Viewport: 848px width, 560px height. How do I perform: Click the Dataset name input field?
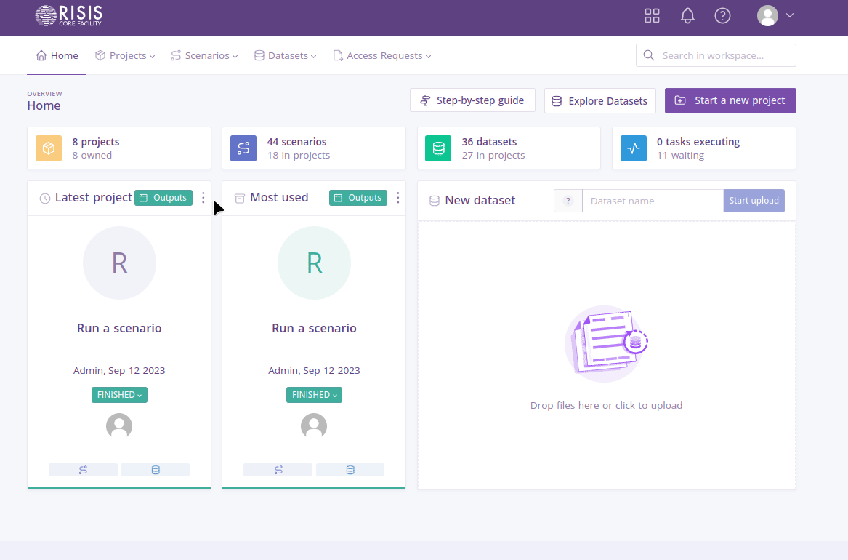click(653, 201)
